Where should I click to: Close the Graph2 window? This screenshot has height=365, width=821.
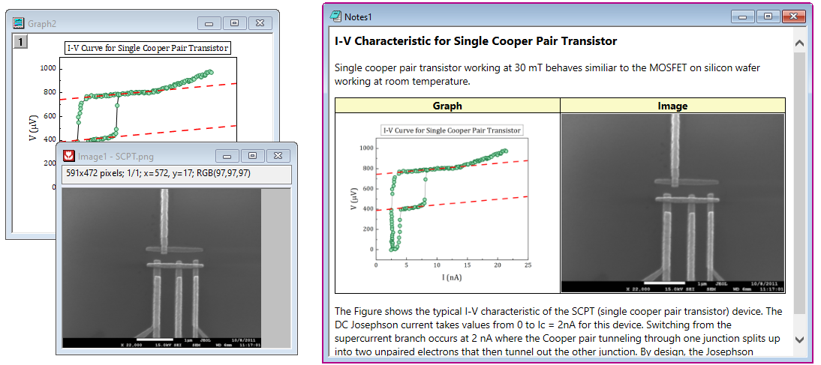coord(259,23)
